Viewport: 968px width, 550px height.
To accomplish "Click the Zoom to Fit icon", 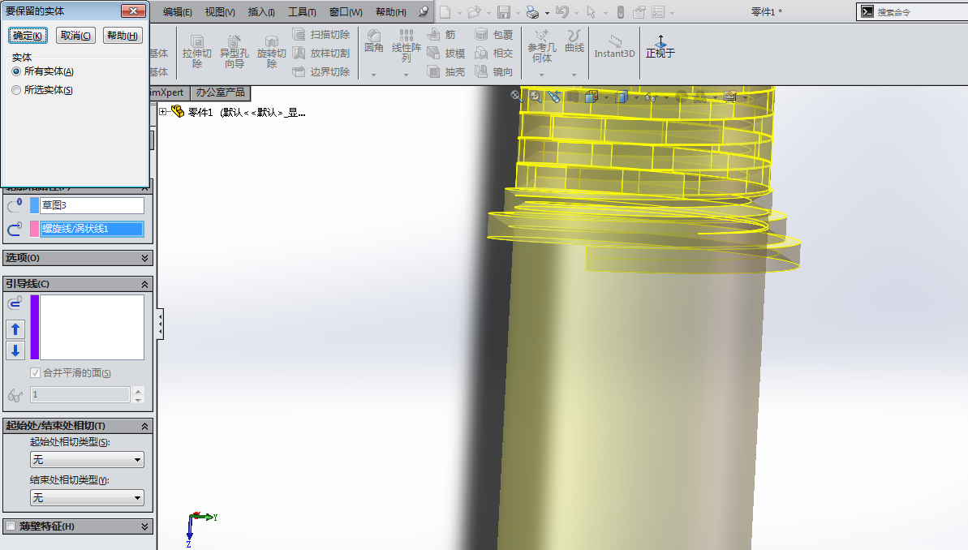I will pyautogui.click(x=516, y=95).
